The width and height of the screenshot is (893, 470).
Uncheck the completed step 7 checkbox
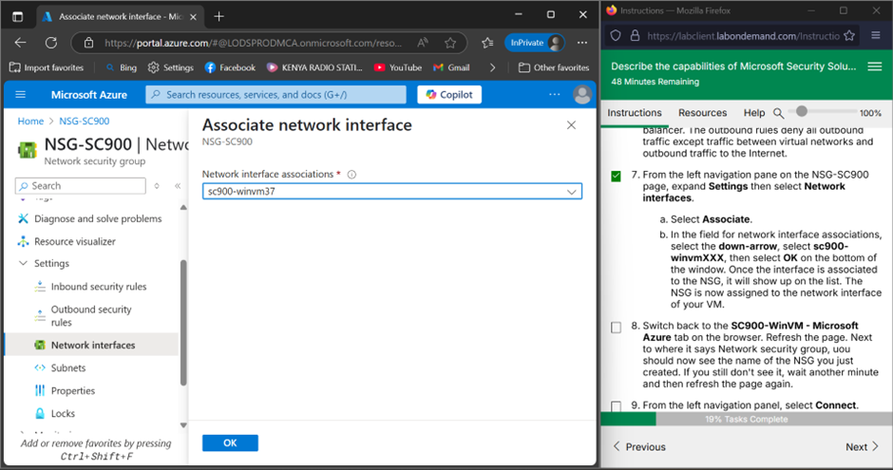tap(616, 176)
